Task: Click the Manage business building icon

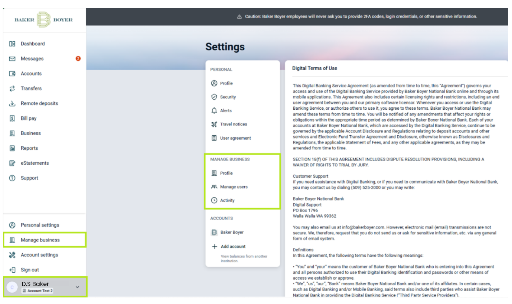Action: tap(12, 240)
